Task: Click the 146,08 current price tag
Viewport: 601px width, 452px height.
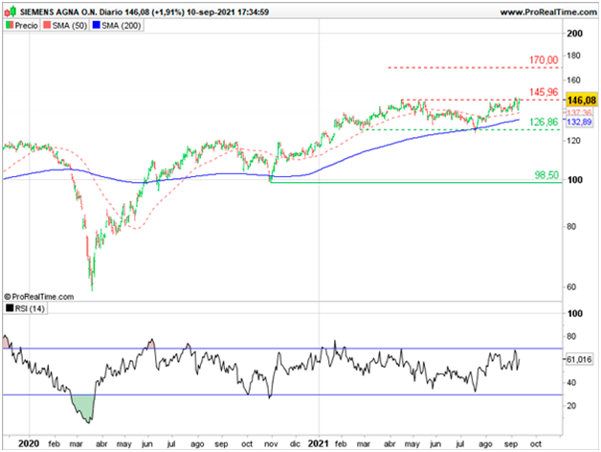Action: click(582, 101)
